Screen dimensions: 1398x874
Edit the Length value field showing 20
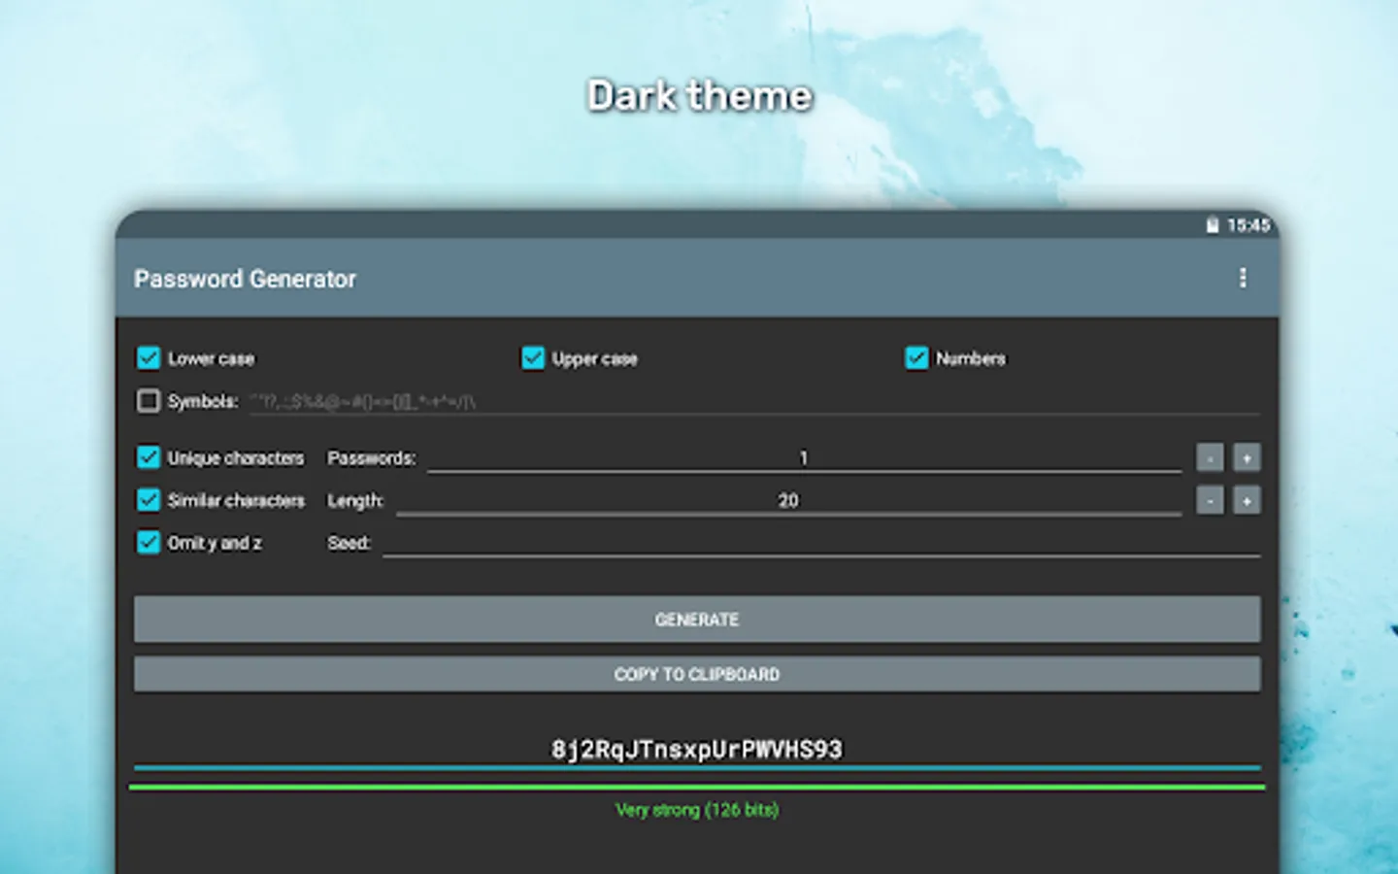pyautogui.click(x=787, y=500)
